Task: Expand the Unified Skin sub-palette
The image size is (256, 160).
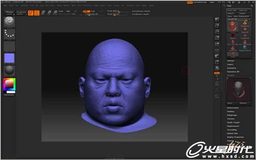Action: point(232,133)
